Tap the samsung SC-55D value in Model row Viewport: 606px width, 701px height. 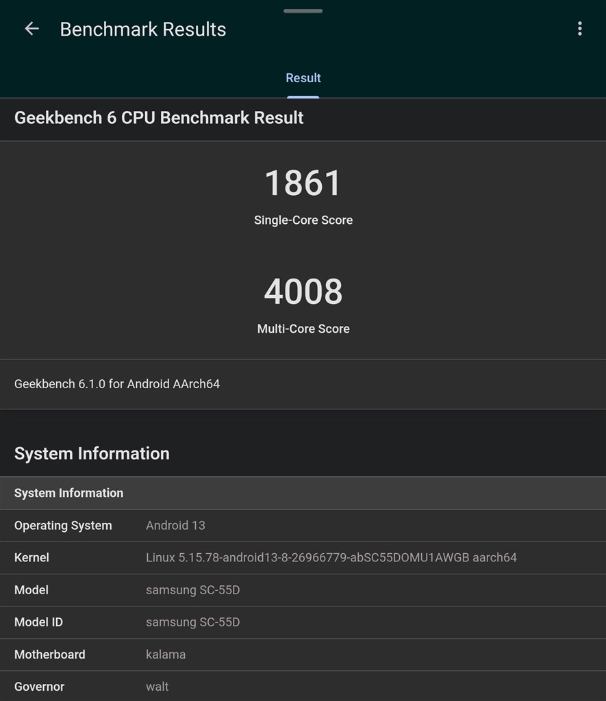(x=193, y=590)
